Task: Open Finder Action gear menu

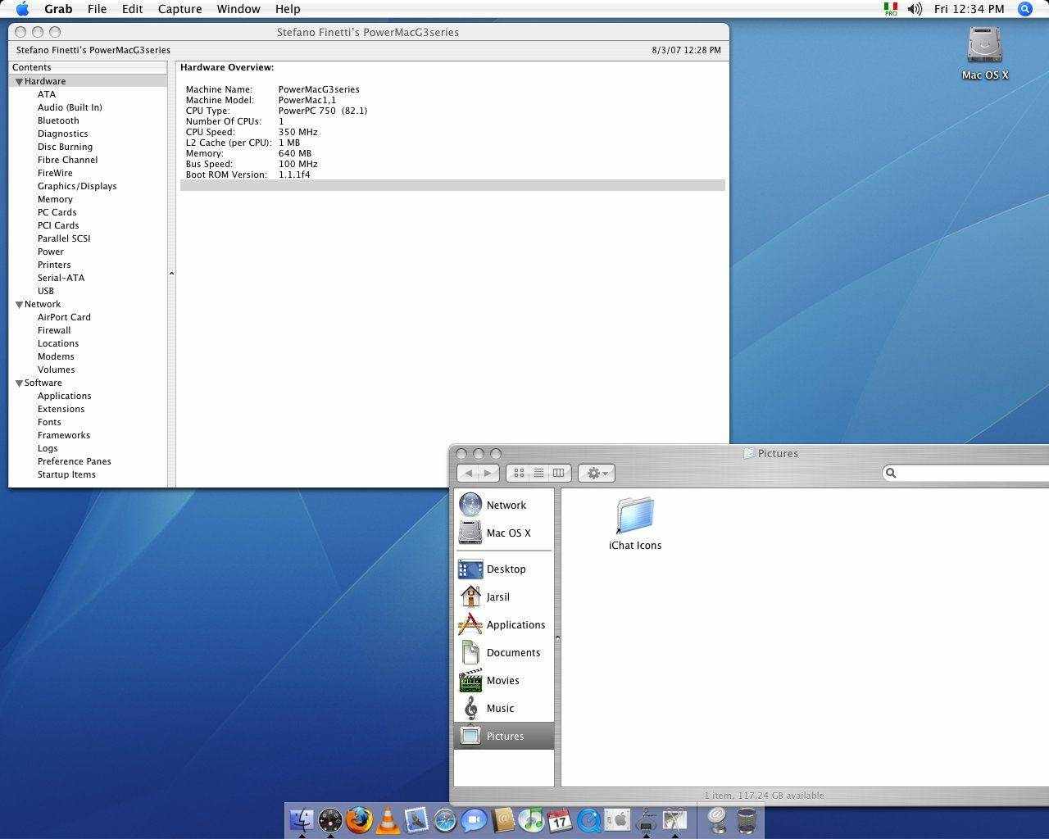Action: (596, 473)
